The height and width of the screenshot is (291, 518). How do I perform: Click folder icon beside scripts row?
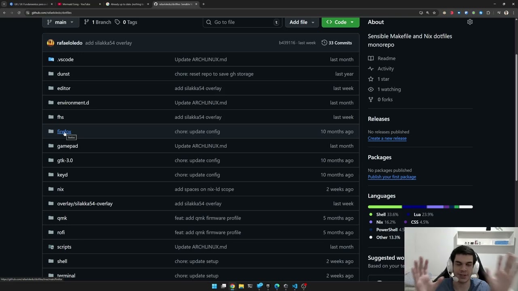point(51,247)
